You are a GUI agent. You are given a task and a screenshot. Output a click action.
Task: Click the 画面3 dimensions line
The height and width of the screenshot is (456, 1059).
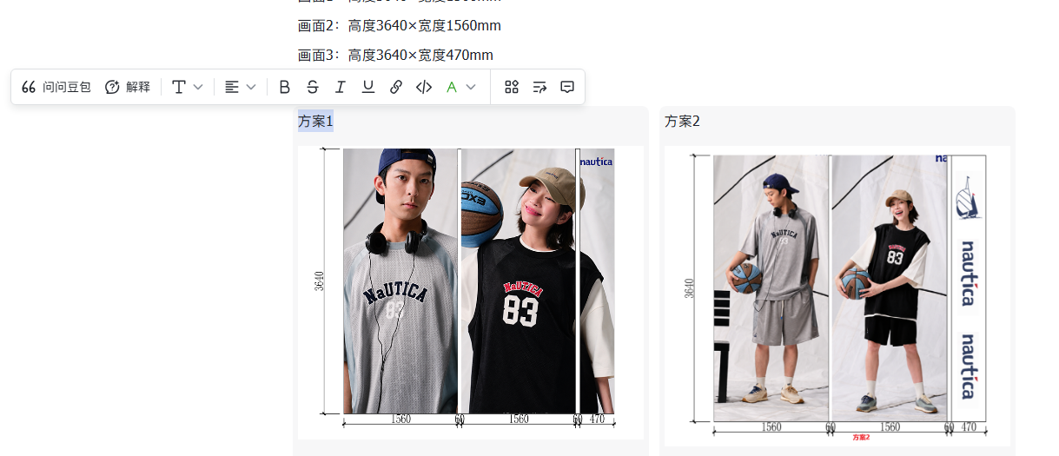(x=395, y=55)
